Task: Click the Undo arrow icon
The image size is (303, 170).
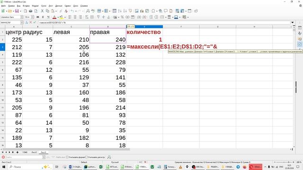Action: click(x=72, y=11)
